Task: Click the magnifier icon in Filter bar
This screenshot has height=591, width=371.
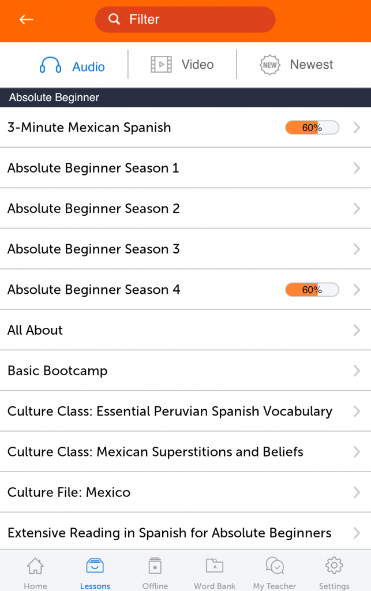Action: click(x=114, y=19)
